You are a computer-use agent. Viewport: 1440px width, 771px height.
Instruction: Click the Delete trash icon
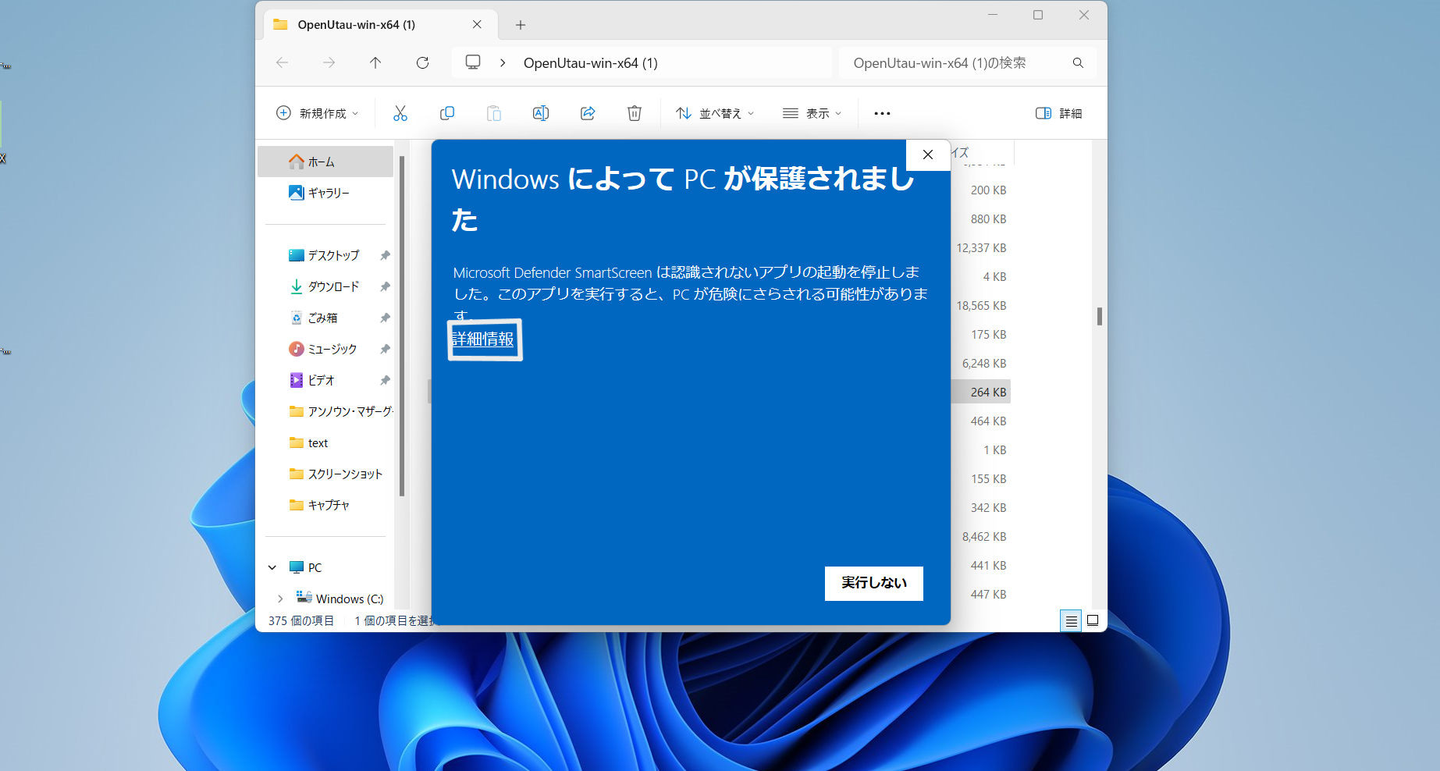635,113
